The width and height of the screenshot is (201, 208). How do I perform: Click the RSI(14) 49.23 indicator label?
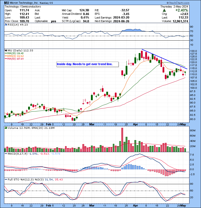18,25
